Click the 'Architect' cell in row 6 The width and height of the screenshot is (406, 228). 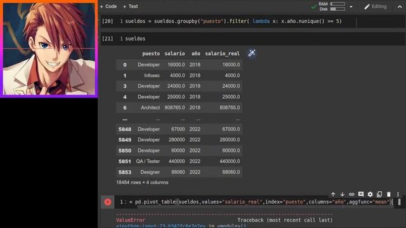point(150,108)
